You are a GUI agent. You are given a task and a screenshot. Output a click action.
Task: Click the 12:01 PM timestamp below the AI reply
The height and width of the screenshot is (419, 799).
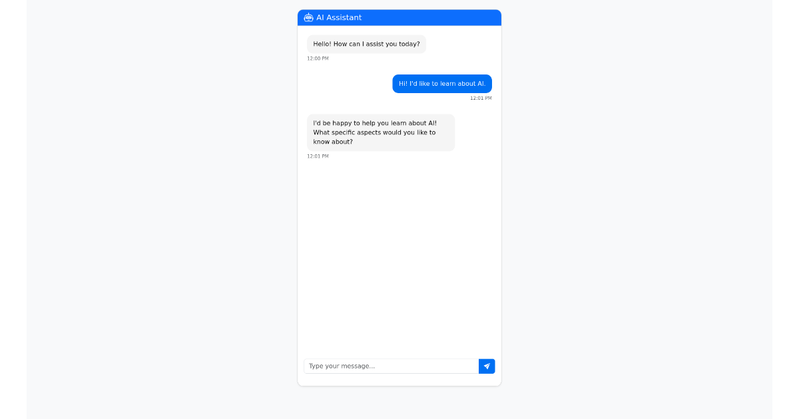tap(318, 156)
